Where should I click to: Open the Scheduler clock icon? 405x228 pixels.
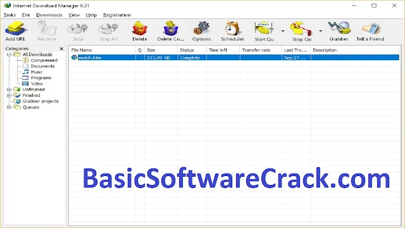click(232, 28)
